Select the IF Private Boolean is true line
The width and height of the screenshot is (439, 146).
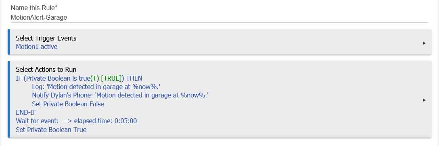(79, 78)
